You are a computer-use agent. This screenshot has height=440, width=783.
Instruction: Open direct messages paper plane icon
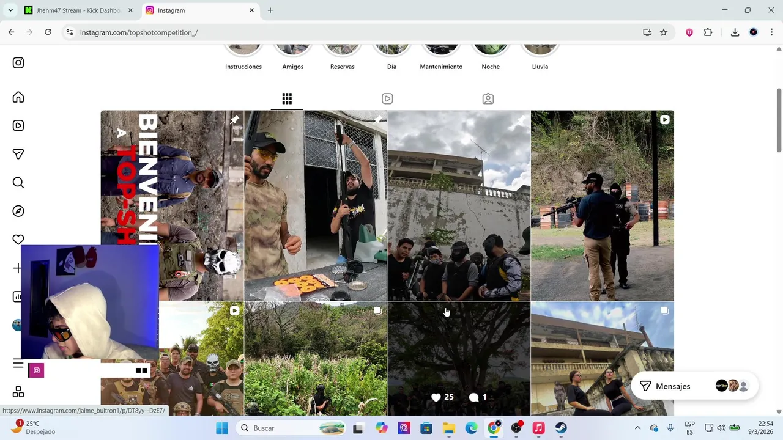18,154
